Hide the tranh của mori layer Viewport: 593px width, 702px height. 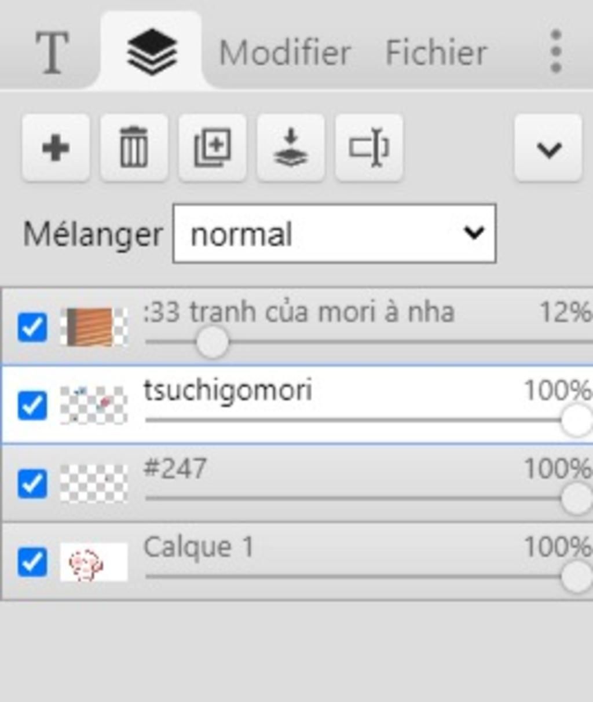tap(32, 327)
